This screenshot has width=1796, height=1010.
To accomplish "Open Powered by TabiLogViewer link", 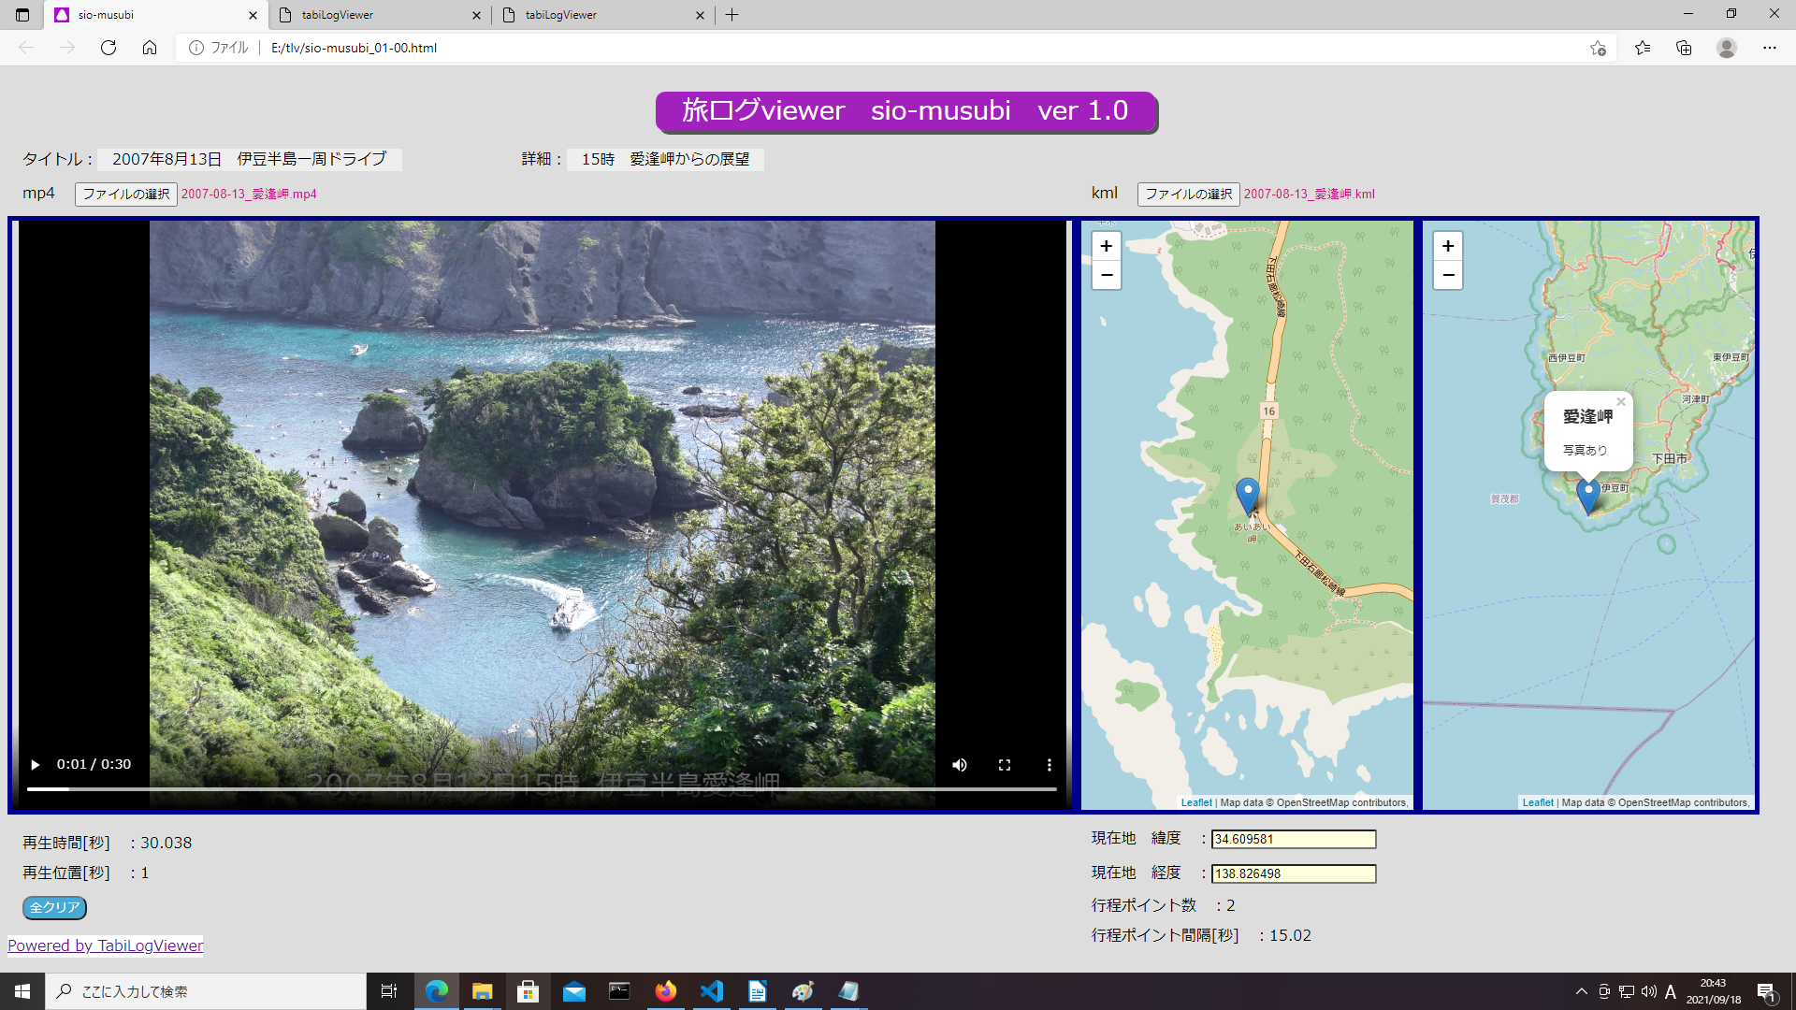I will 106,945.
